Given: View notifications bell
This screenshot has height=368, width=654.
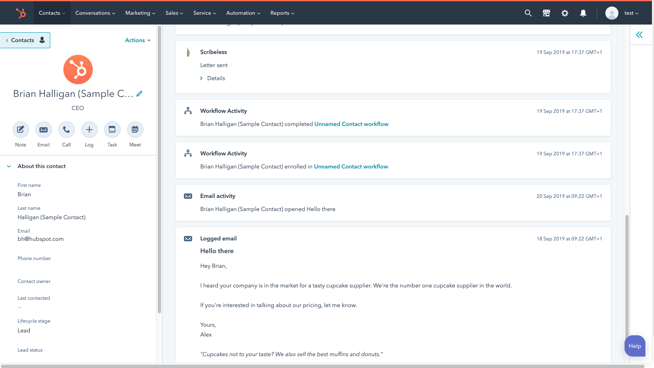Looking at the screenshot, I should 583,13.
